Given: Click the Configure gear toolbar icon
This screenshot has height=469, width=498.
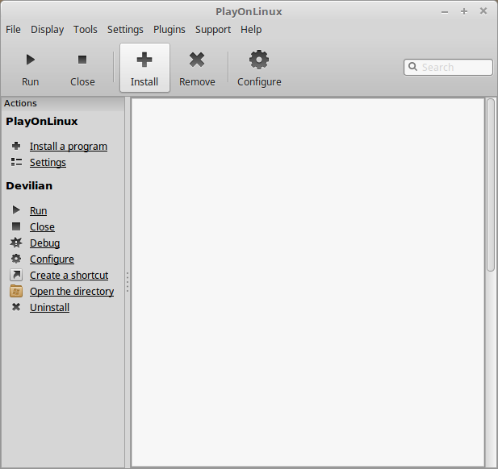Looking at the screenshot, I should [259, 60].
